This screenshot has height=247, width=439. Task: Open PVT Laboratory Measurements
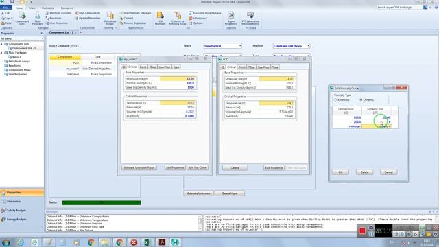point(250,19)
